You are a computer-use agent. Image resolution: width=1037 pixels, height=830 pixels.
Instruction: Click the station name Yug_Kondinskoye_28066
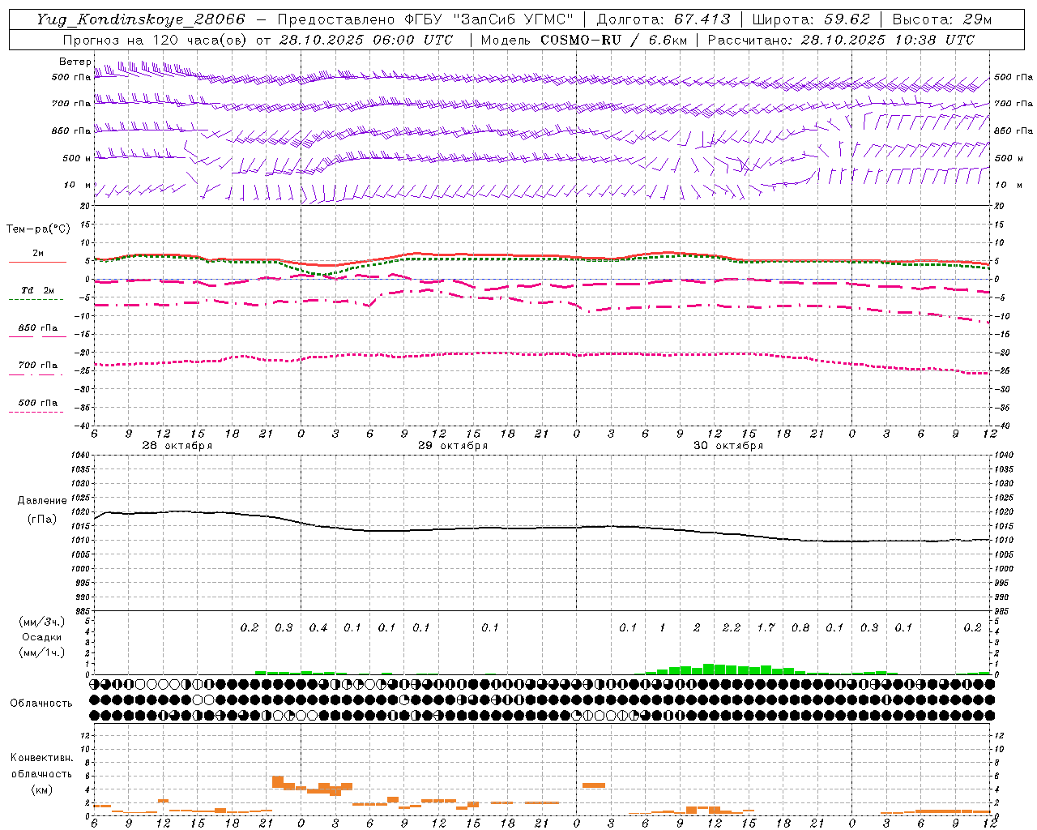pyautogui.click(x=141, y=19)
